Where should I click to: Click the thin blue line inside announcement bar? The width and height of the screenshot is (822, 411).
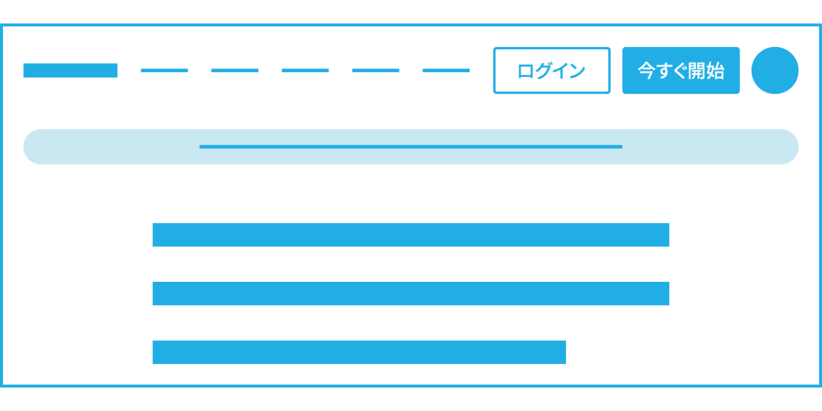pos(411,147)
